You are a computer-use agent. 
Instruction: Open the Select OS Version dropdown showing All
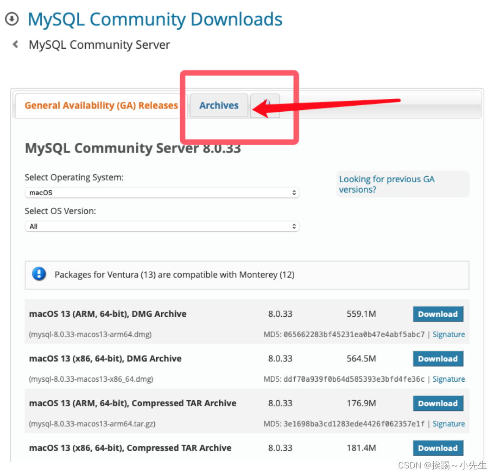(x=162, y=226)
